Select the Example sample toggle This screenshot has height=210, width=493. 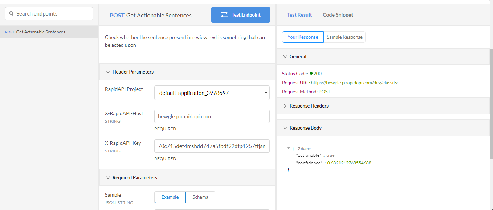pos(170,197)
